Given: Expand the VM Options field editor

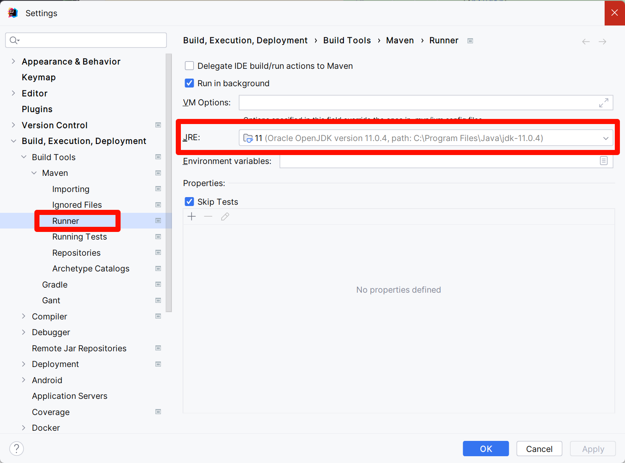Looking at the screenshot, I should [x=604, y=103].
